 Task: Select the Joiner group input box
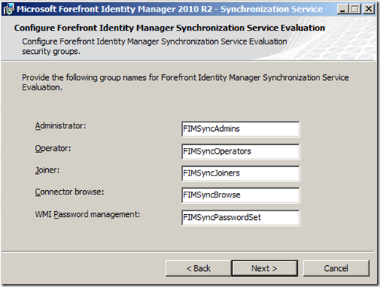coord(241,173)
